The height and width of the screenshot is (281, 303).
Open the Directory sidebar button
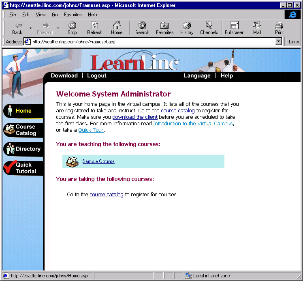(23, 149)
